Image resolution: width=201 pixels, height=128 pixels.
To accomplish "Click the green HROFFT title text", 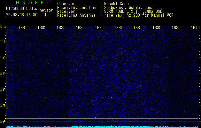I will [33, 3].
